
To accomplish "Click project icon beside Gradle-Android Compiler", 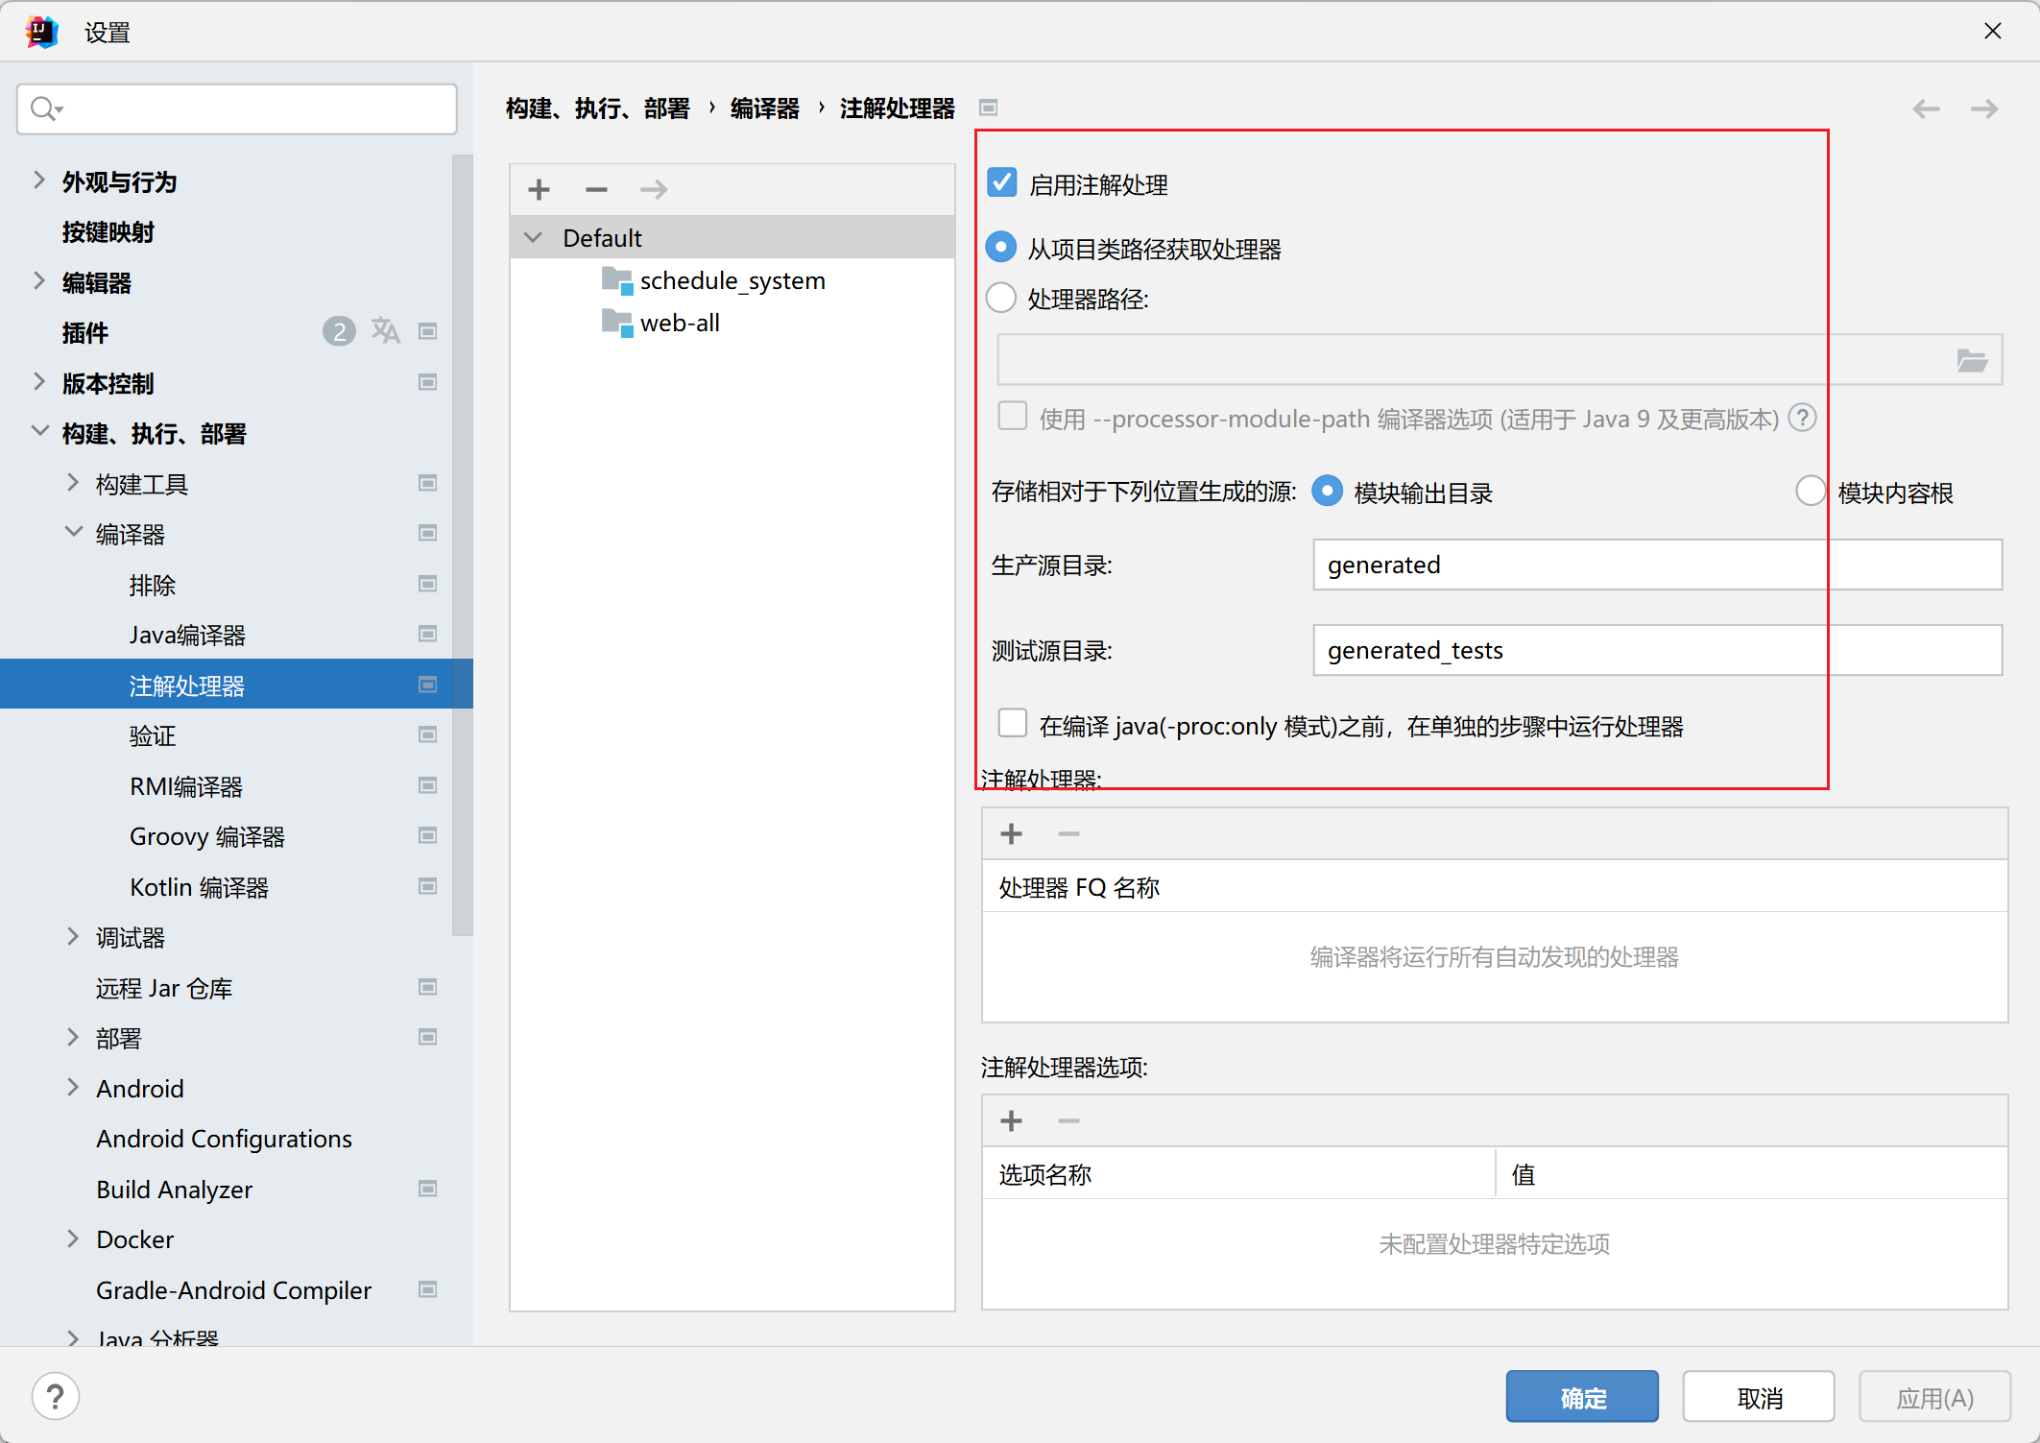I will point(428,1289).
